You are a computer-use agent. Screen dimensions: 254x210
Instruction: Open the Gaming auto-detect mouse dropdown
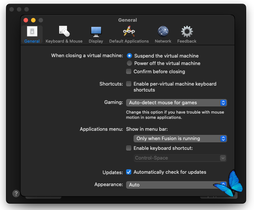[177, 103]
